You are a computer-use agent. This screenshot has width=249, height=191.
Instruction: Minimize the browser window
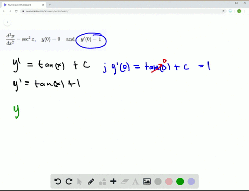pos(228,3)
